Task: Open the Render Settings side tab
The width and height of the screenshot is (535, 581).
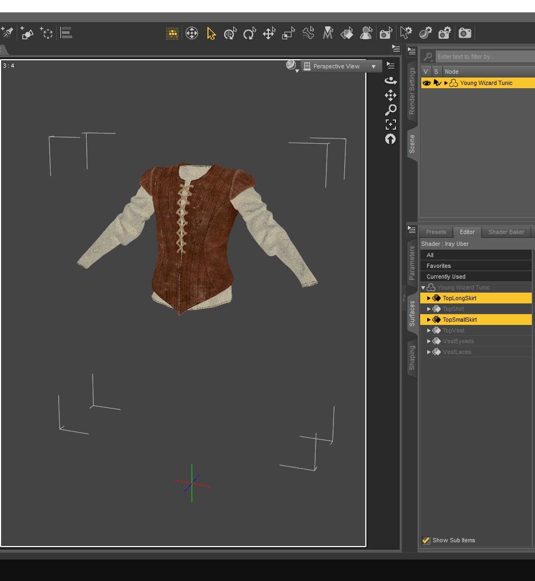Action: pos(412,91)
